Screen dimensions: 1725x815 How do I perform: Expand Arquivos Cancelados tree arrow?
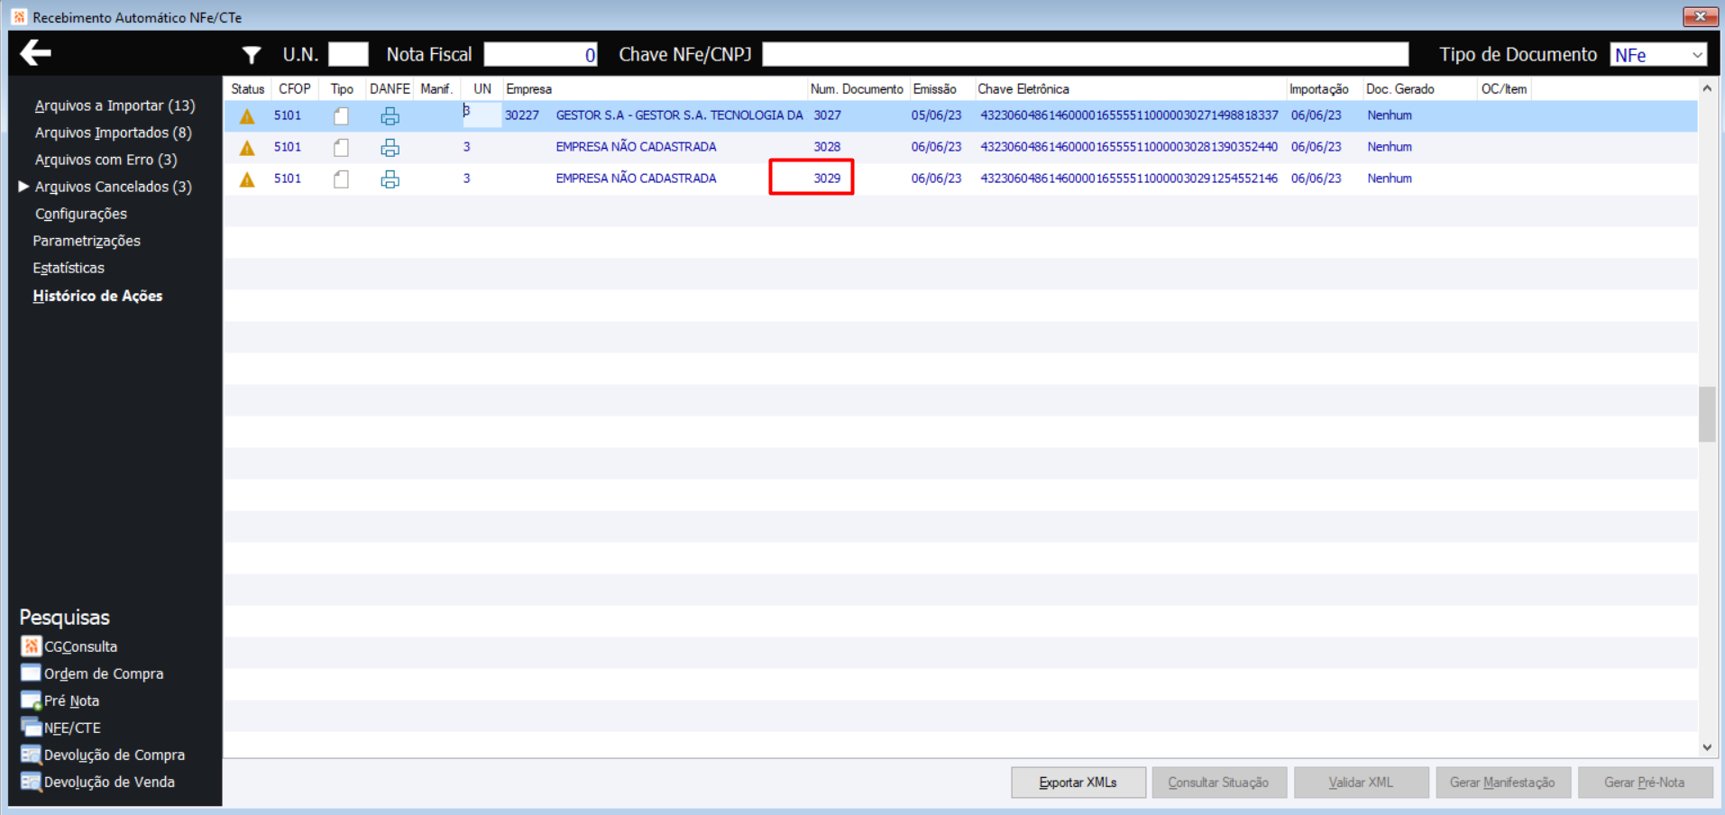point(24,187)
